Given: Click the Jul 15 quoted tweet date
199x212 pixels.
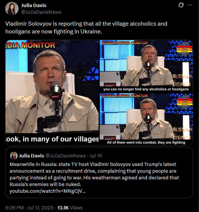Looking at the screenshot, I should coord(96,156).
